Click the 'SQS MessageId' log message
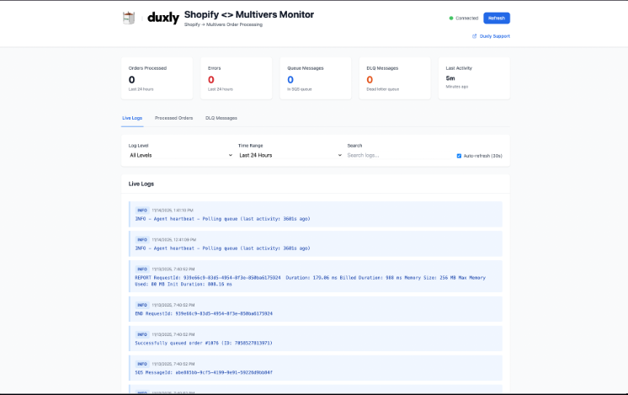The image size is (628, 395). click(x=204, y=372)
